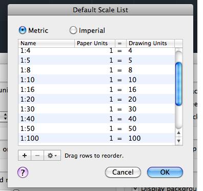This screenshot has height=191, width=203.
Task: Click the scroll down arrow in list
Action: point(179,141)
